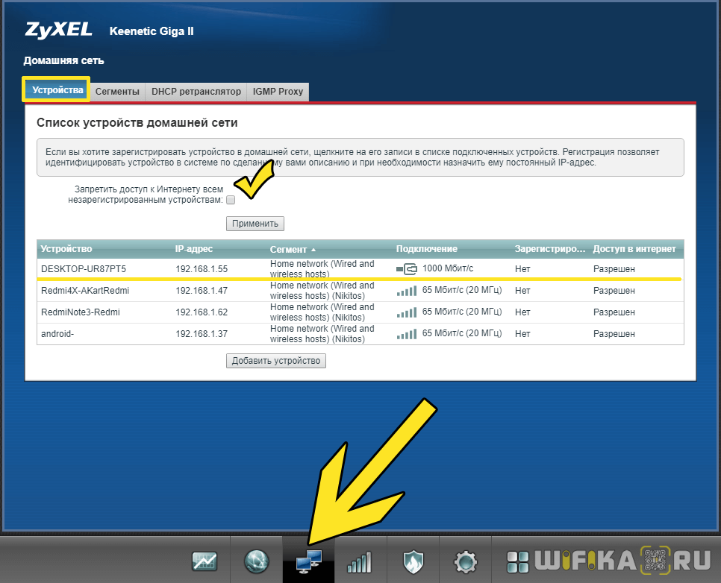Enable blocking Internet for unregistered devices checkbox
This screenshot has width=721, height=583.
tap(231, 200)
